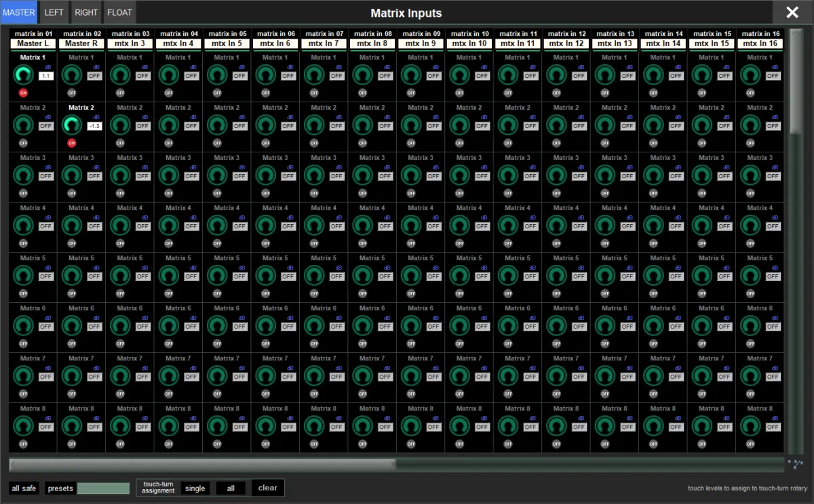Click the resize grip icon beside the horizontal scrollbar
The height and width of the screenshot is (504, 814).
point(794,464)
